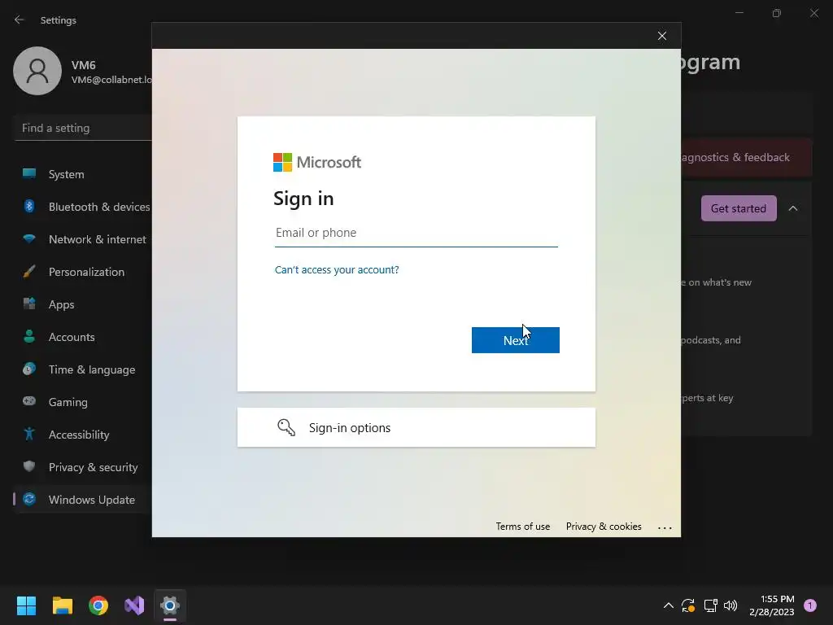Click the Time & language globe icon

[29, 369]
